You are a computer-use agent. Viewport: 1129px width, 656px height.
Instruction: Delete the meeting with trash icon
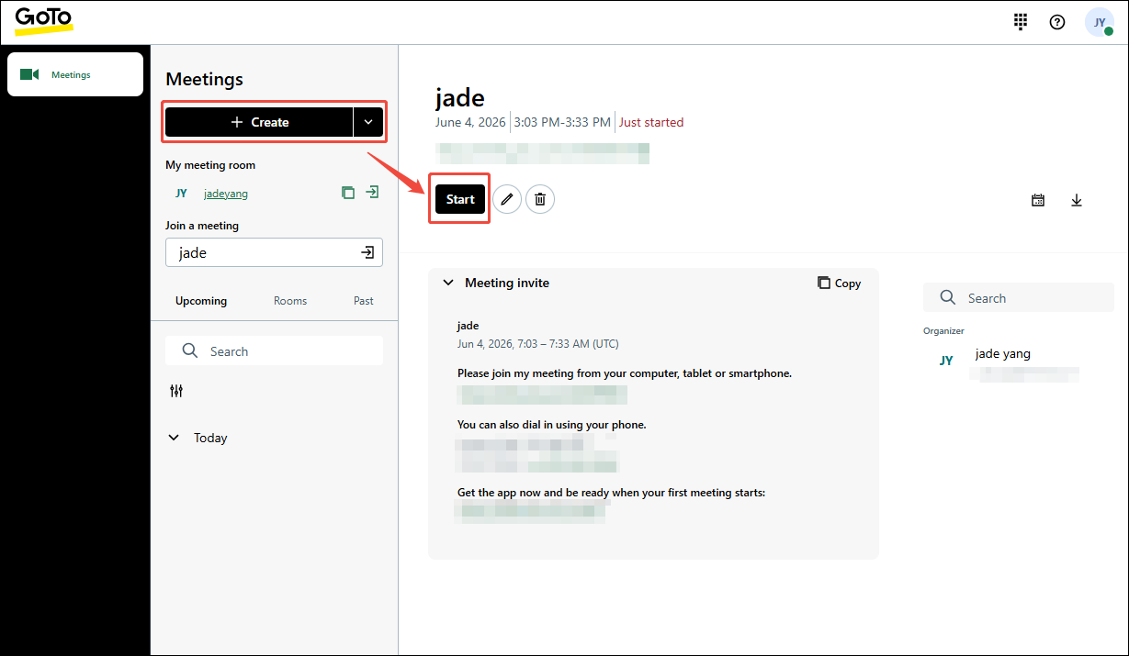[x=540, y=199]
